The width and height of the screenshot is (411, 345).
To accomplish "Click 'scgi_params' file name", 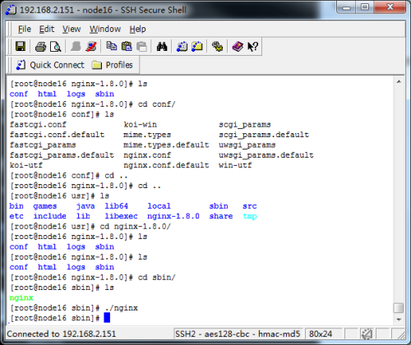I will [x=245, y=125].
